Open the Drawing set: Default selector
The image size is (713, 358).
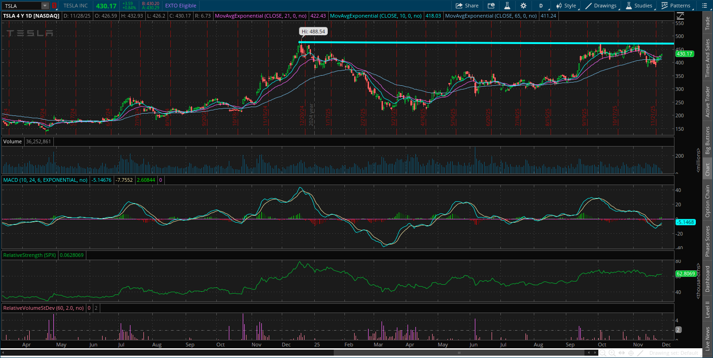point(674,353)
